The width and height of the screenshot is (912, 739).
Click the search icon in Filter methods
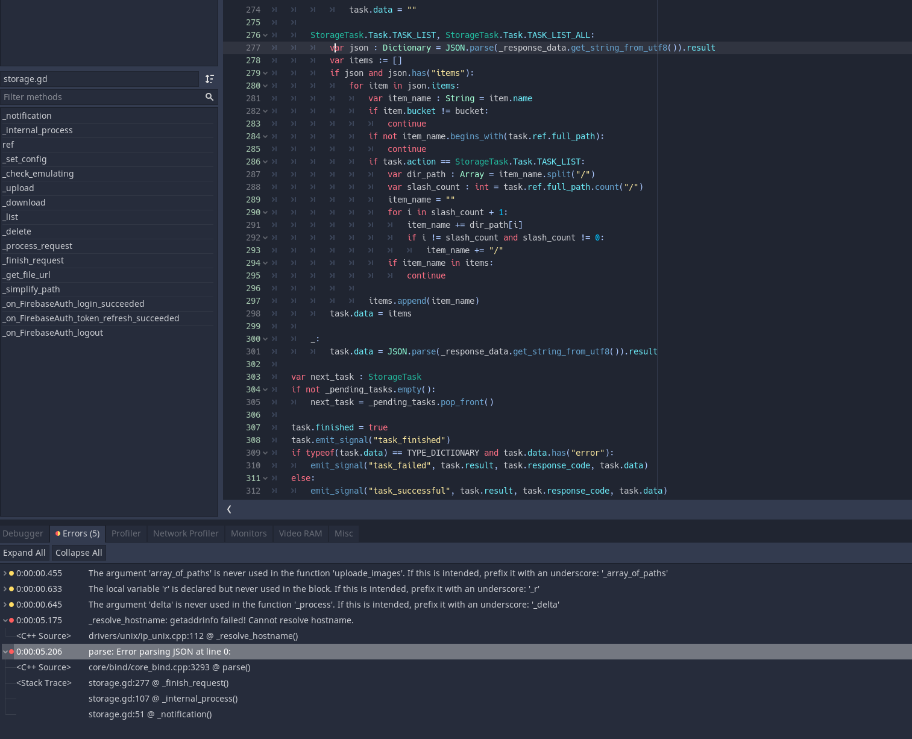209,96
